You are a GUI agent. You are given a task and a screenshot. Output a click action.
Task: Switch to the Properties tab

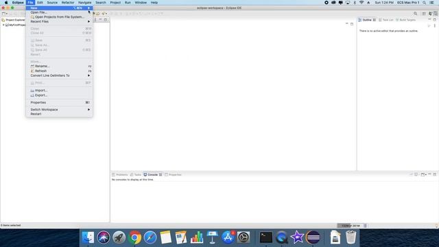[x=173, y=175]
